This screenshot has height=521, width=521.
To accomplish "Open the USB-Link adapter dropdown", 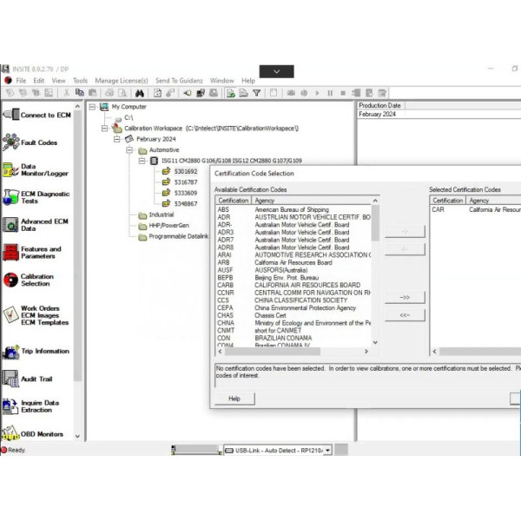I will (328, 450).
